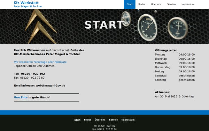The image size is (209, 131).
Task: Open Bilder in the top navigation
Action: click(x=141, y=4)
